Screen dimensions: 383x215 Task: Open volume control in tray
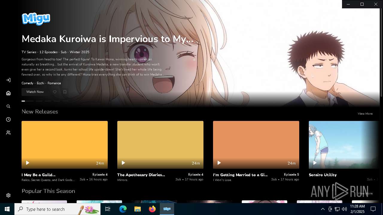pyautogui.click(x=344, y=209)
